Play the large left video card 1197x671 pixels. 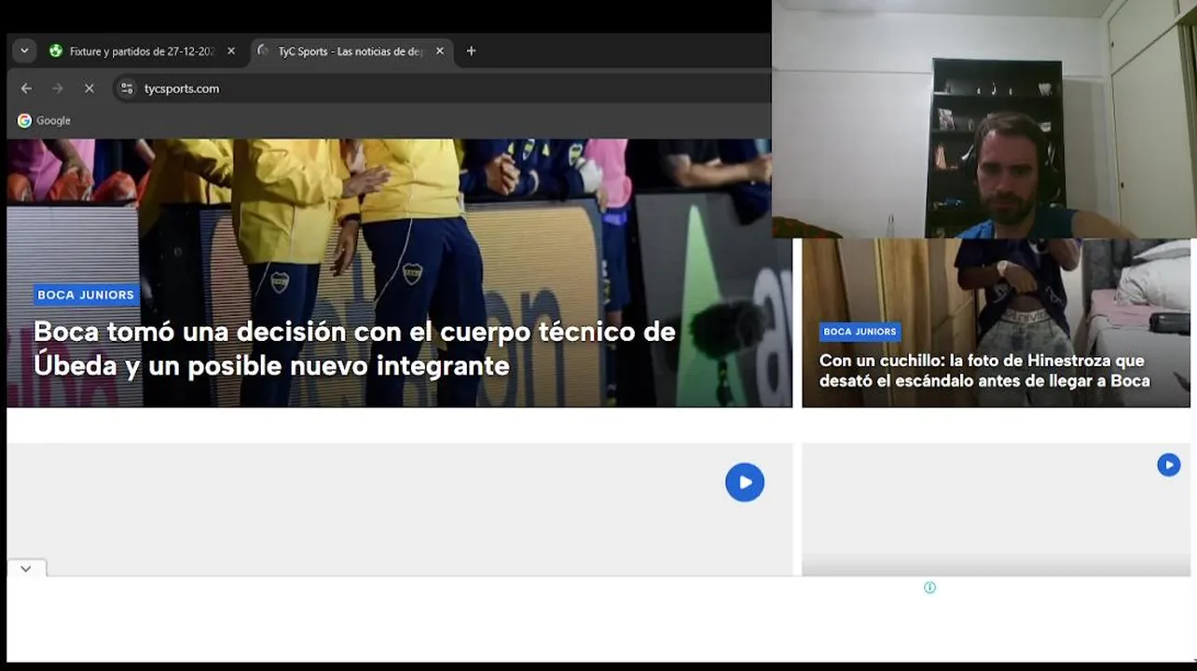pyautogui.click(x=745, y=482)
